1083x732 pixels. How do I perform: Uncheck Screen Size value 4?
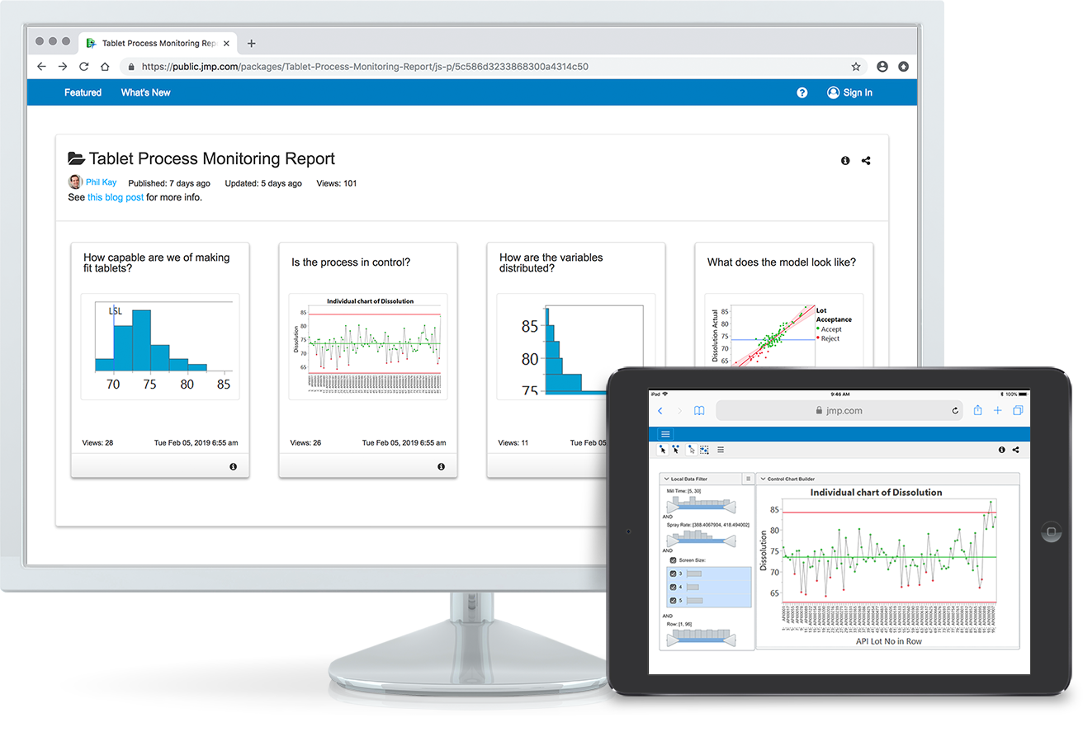(x=673, y=587)
